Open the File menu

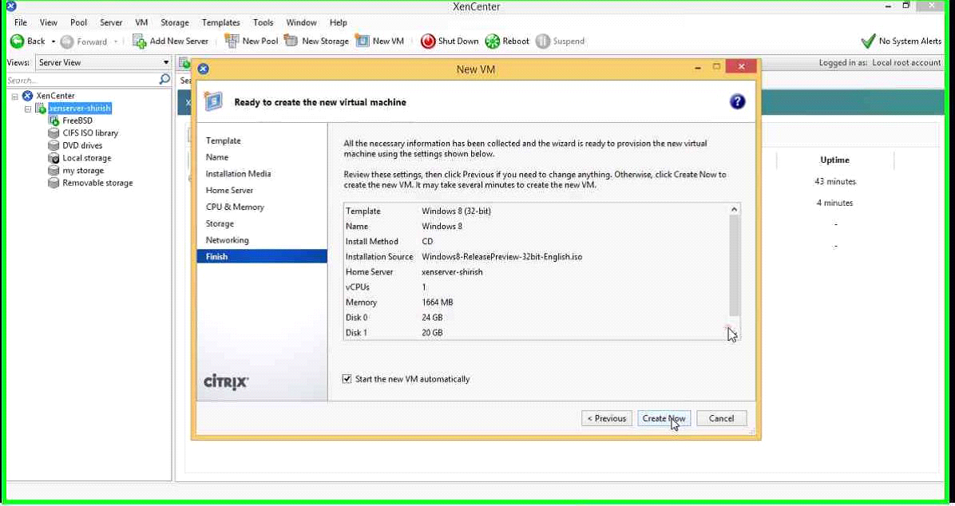click(x=21, y=22)
